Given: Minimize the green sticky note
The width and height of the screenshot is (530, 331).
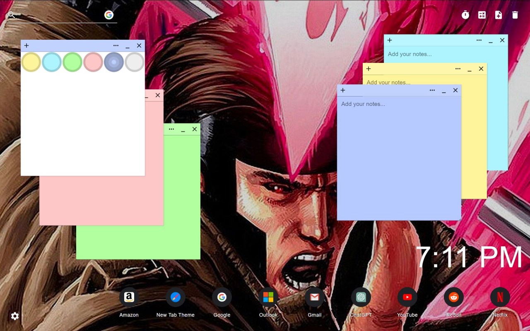Looking at the screenshot, I should [183, 130].
